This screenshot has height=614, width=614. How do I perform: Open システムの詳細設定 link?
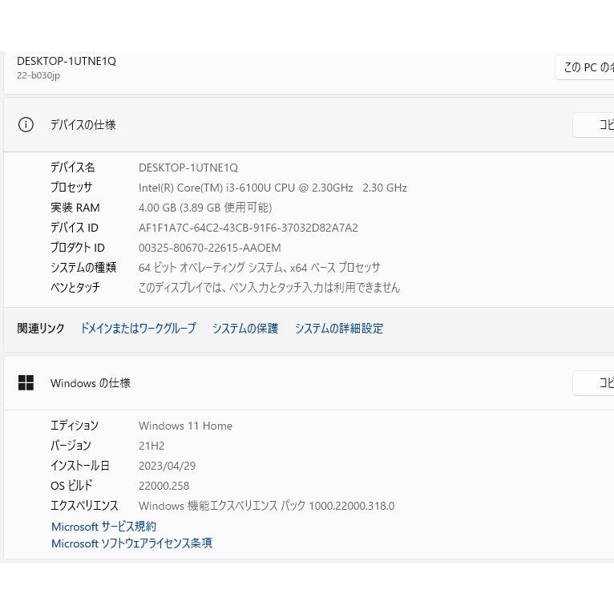(339, 328)
